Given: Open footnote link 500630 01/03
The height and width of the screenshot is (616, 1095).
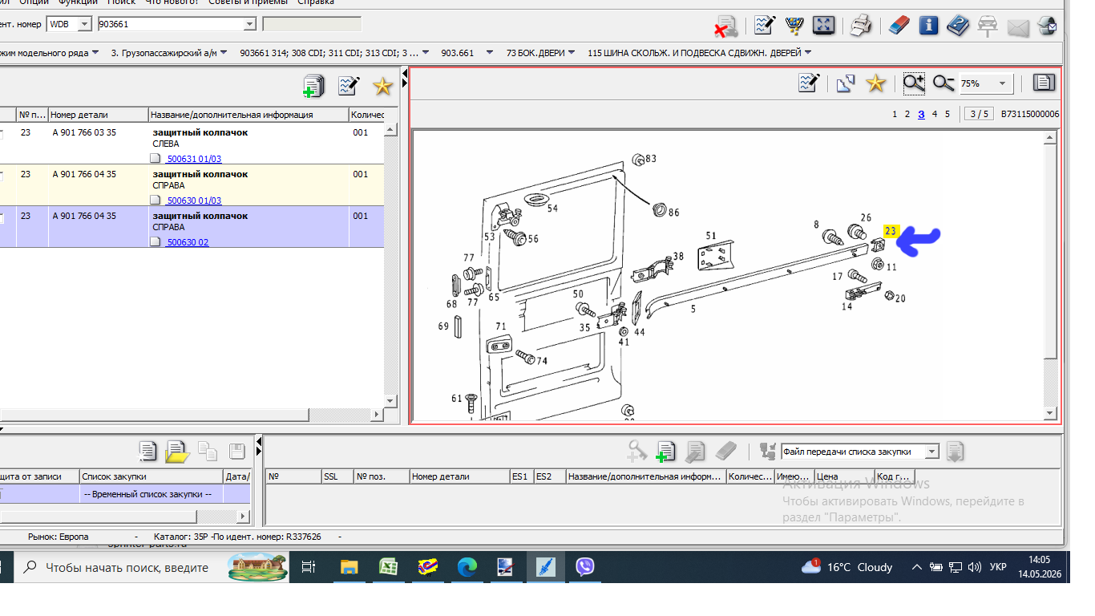Looking at the screenshot, I should pos(194,201).
